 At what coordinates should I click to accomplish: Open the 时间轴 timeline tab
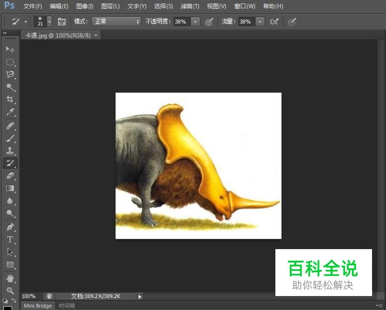coord(66,306)
